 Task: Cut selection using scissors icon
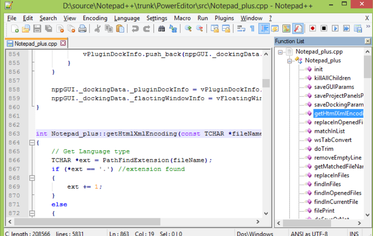click(x=97, y=29)
